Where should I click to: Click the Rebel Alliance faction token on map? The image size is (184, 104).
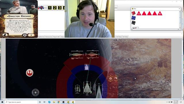pyautogui.click(x=30, y=73)
